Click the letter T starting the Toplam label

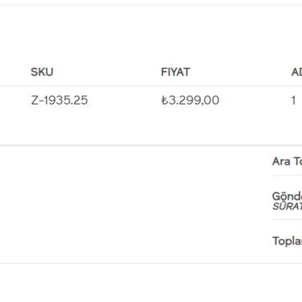coord(276,241)
